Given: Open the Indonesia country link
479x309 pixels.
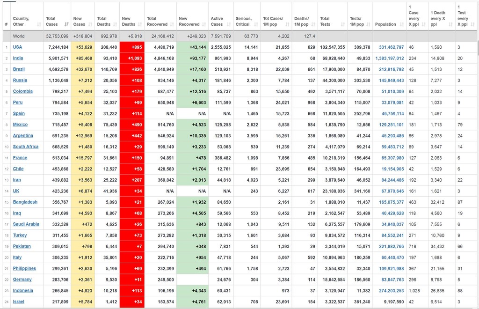Looking at the screenshot, I should pos(23,291).
